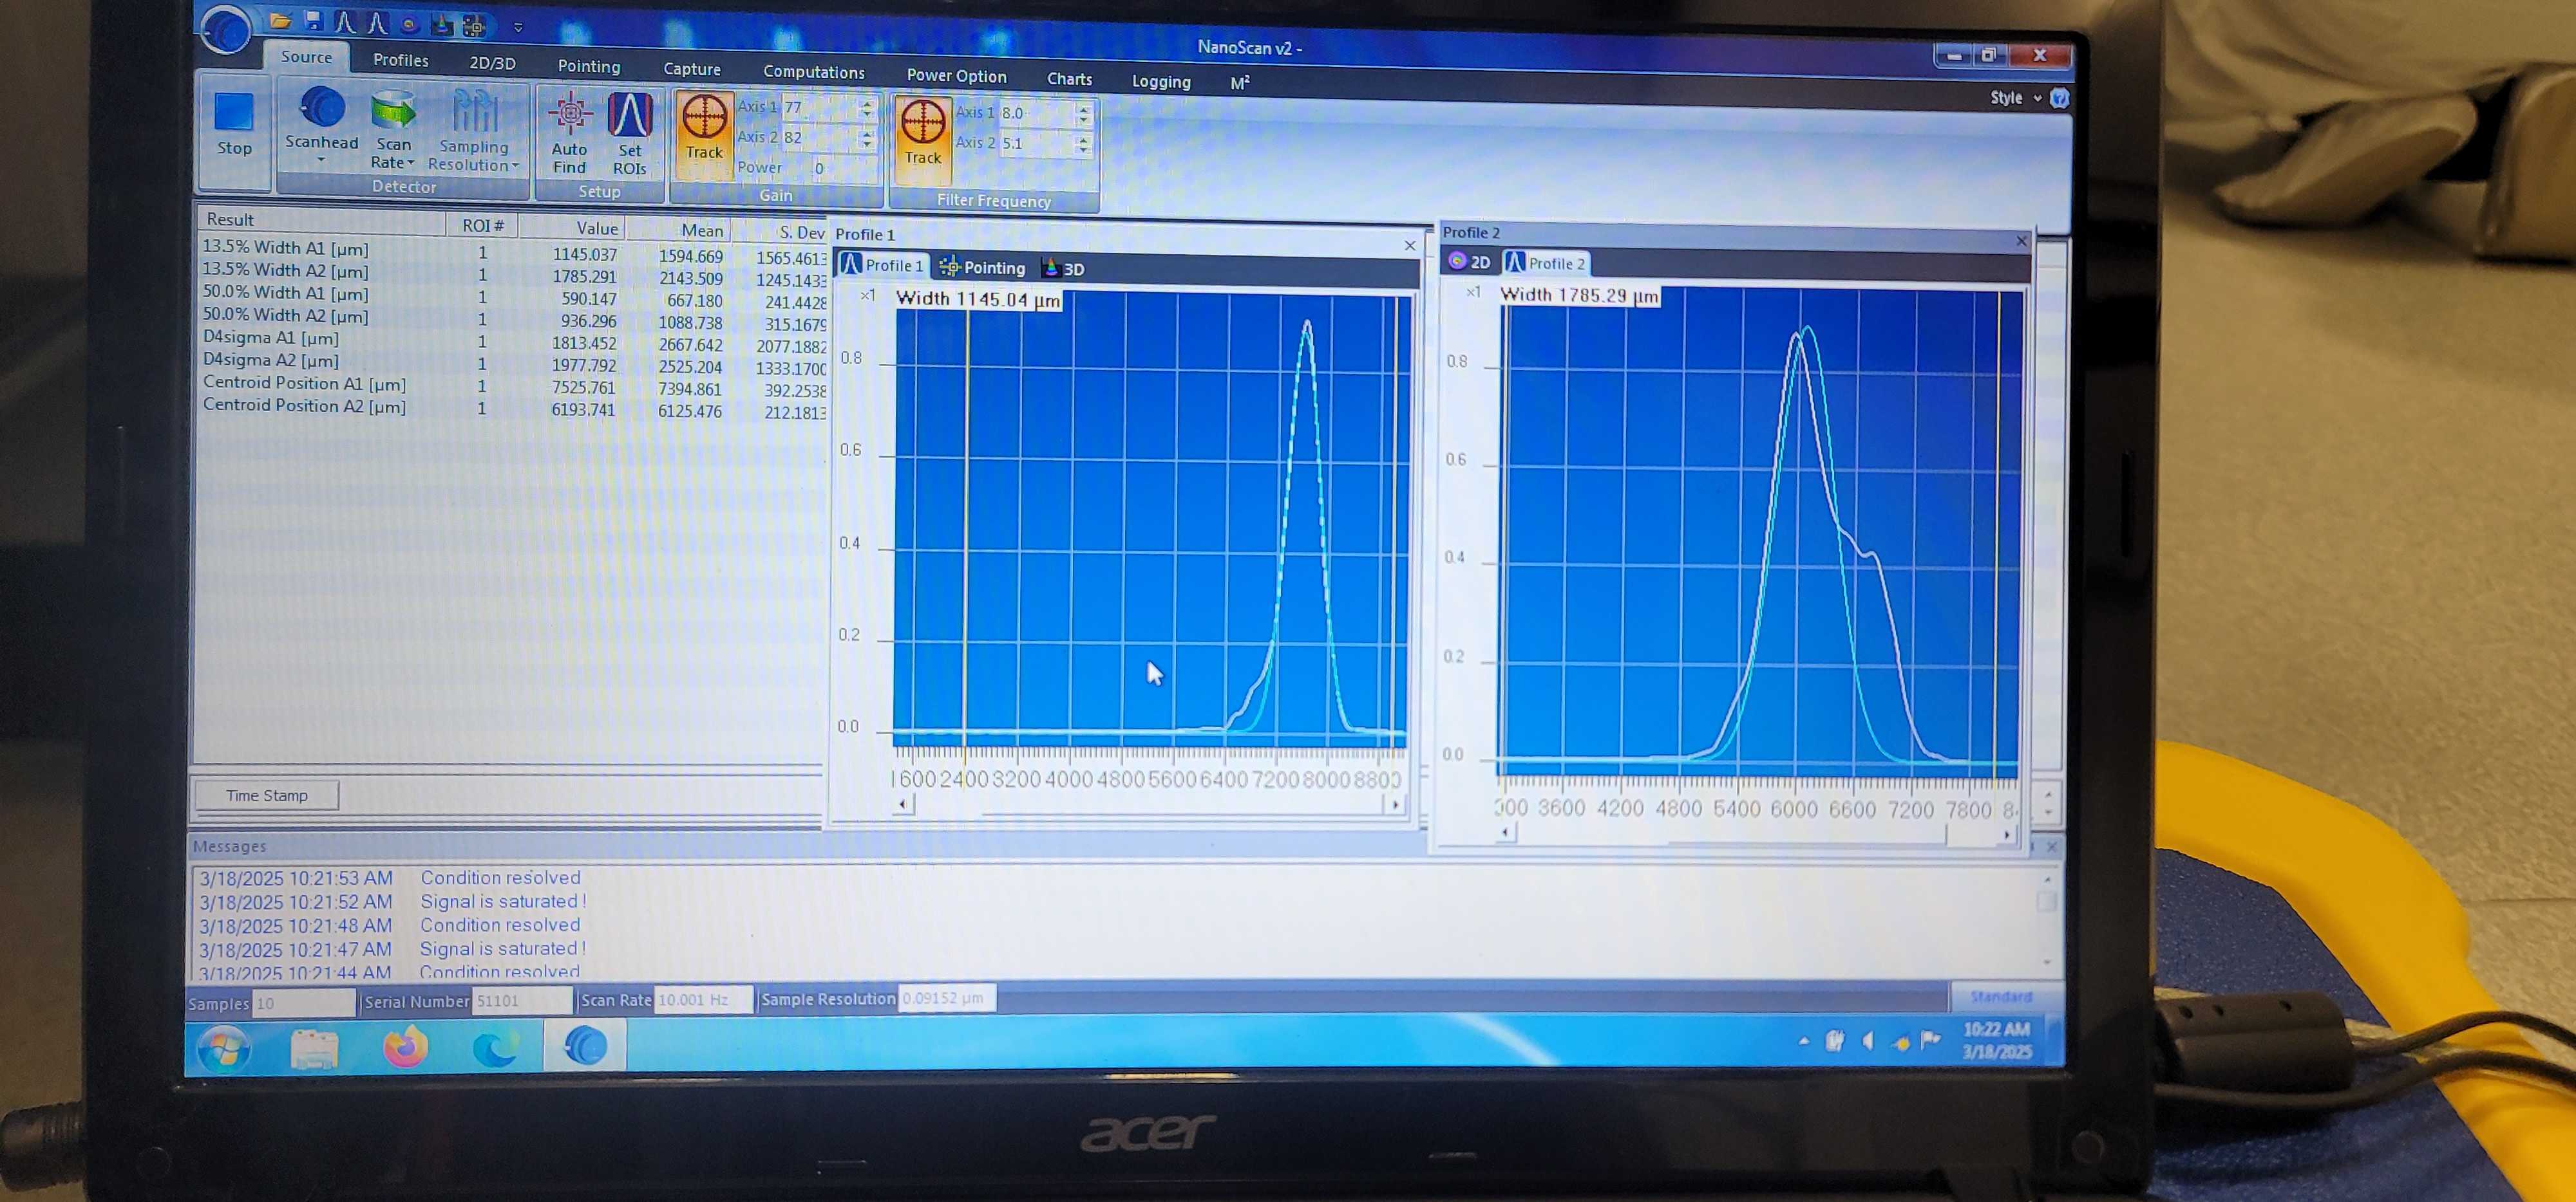The width and height of the screenshot is (2576, 1202).
Task: Click the open folder quick access icon
Action: pos(280,20)
